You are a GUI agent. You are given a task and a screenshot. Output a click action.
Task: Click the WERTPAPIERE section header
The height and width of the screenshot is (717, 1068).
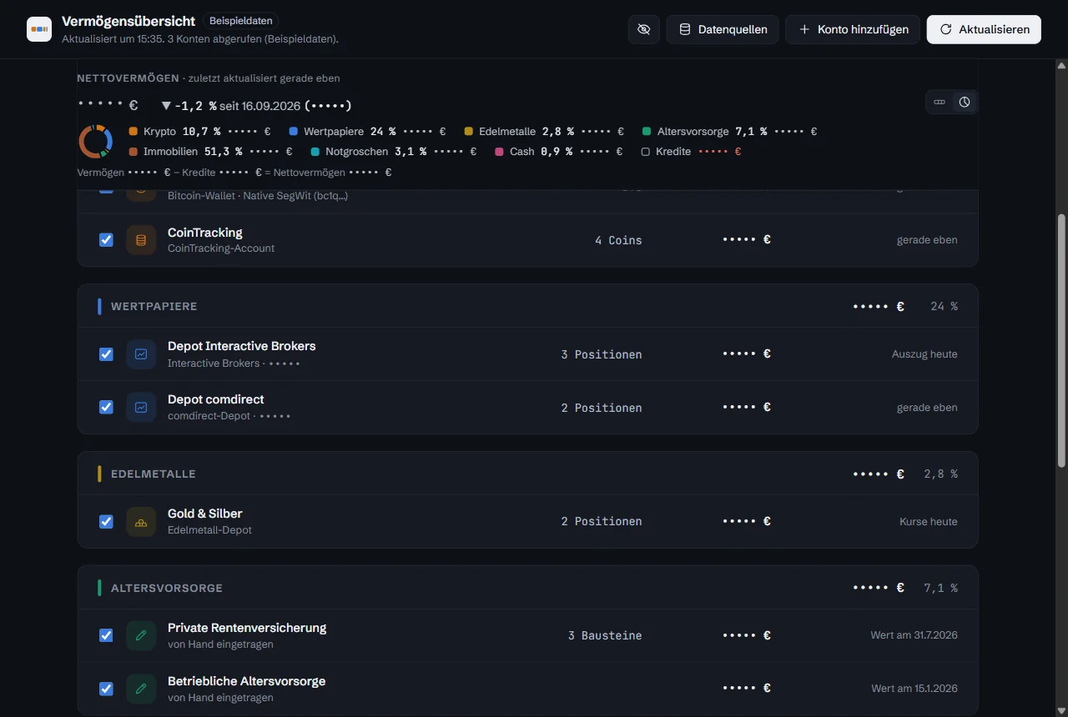[x=527, y=307]
